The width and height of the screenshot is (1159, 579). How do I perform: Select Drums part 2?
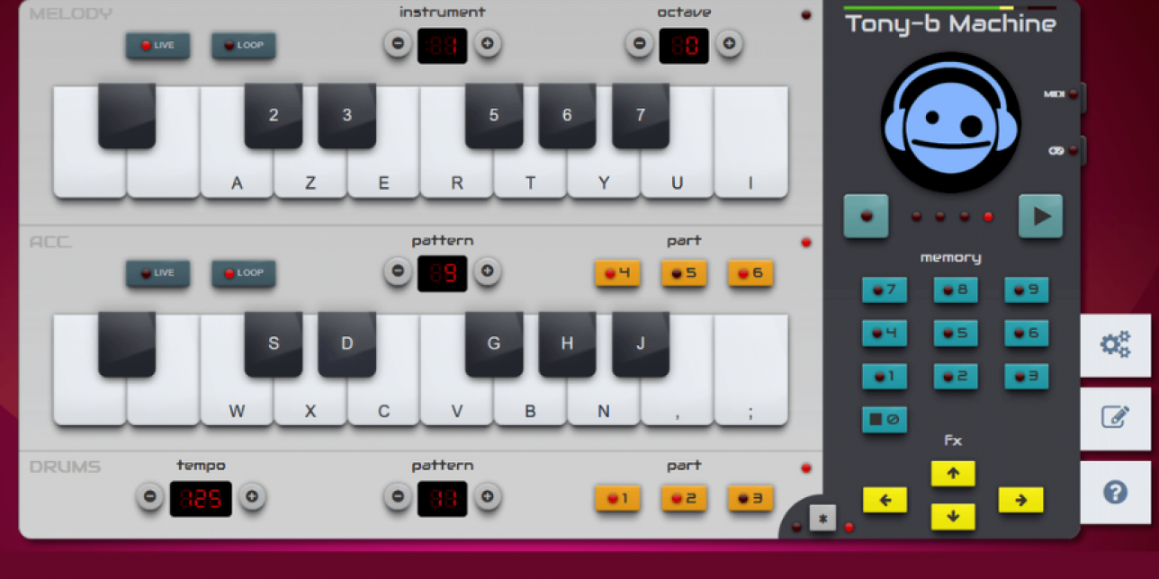pos(684,498)
